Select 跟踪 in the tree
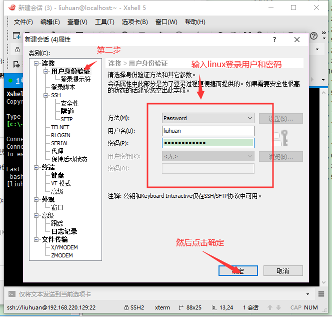The width and height of the screenshot is (332, 317). 57,223
